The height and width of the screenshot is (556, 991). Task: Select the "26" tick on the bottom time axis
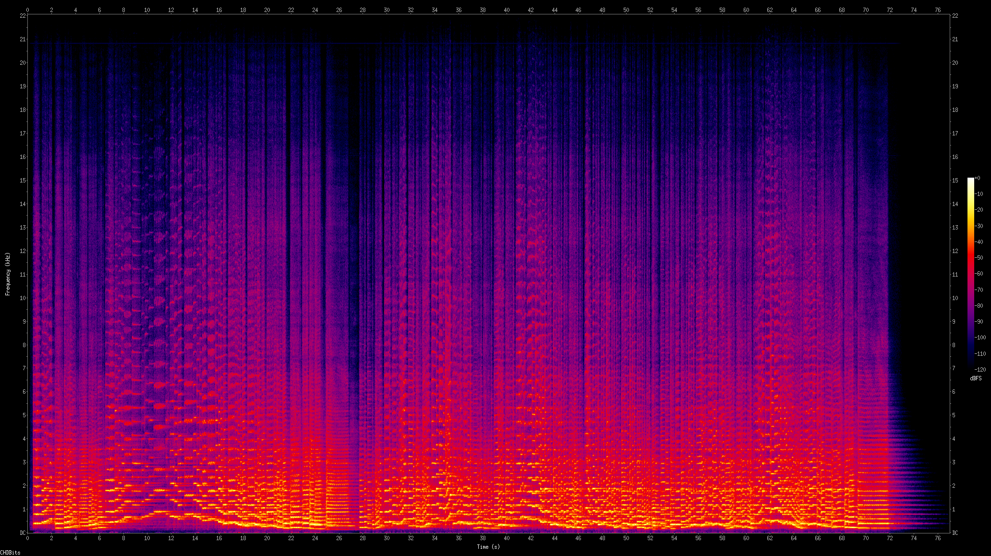coord(339,539)
